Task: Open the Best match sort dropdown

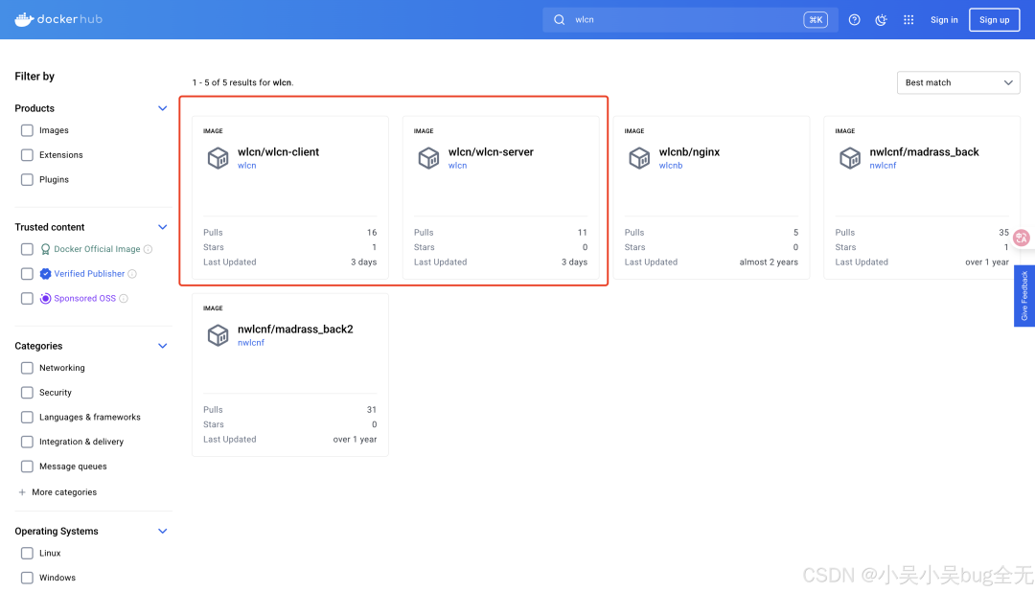Action: (958, 82)
